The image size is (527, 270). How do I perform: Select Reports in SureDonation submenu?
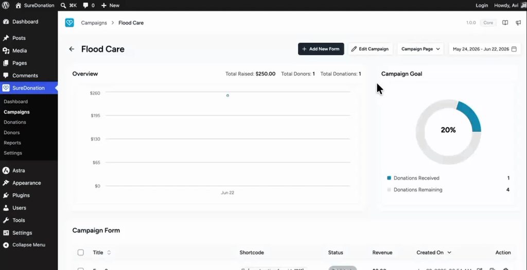point(12,143)
